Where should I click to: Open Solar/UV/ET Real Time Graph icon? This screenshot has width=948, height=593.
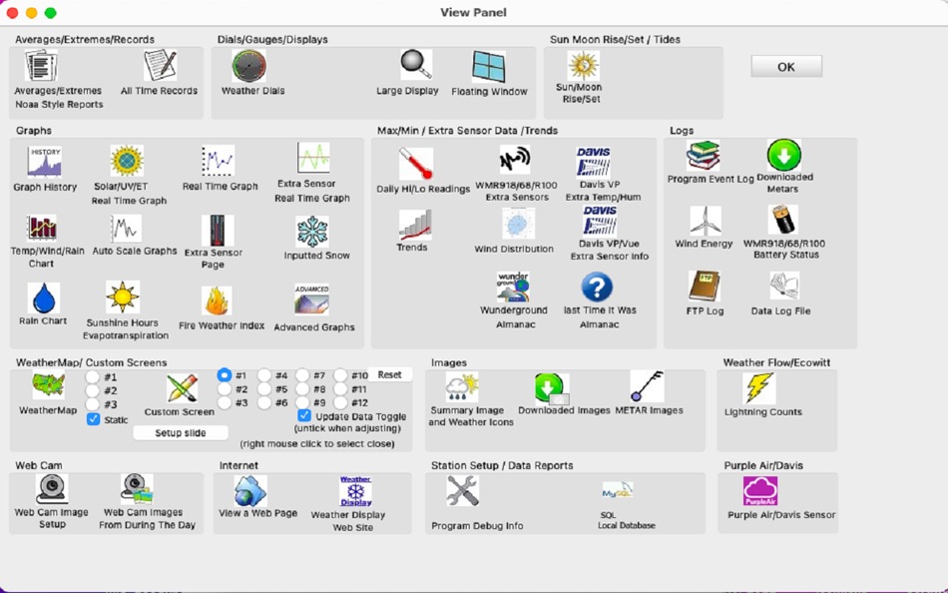[x=127, y=161]
